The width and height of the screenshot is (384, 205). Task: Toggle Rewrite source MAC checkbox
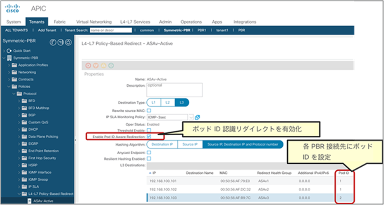149,111
